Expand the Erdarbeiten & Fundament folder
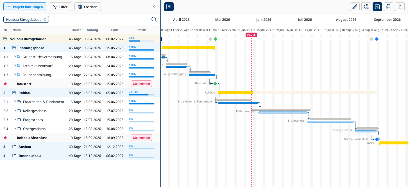This screenshot has height=187, width=408. point(19,102)
